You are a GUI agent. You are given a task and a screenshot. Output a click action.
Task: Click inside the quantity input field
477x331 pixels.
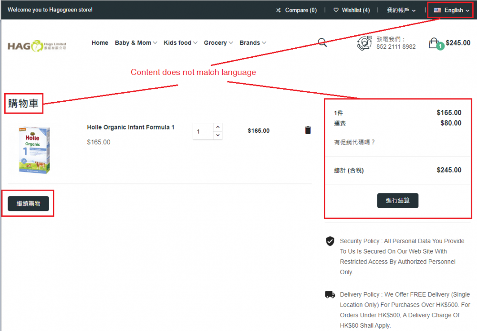(203, 131)
